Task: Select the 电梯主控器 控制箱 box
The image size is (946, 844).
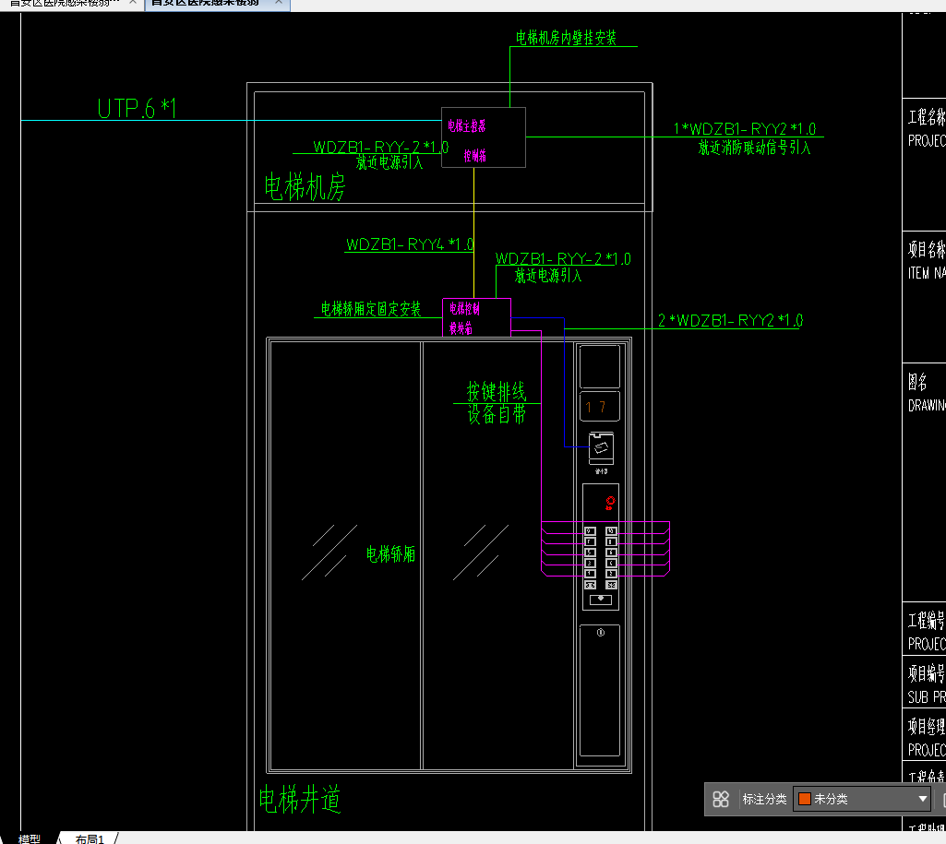Action: click(484, 137)
